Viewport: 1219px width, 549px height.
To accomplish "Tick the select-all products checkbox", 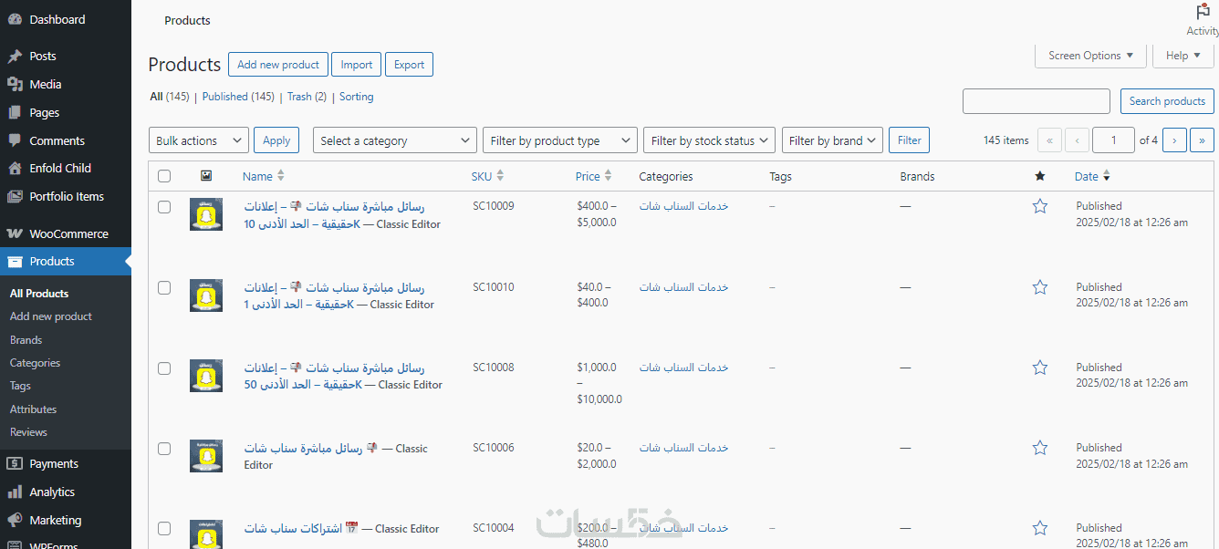I will point(164,176).
